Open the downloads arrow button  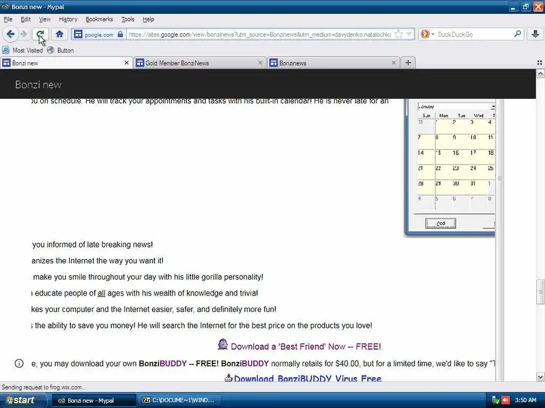coord(535,34)
